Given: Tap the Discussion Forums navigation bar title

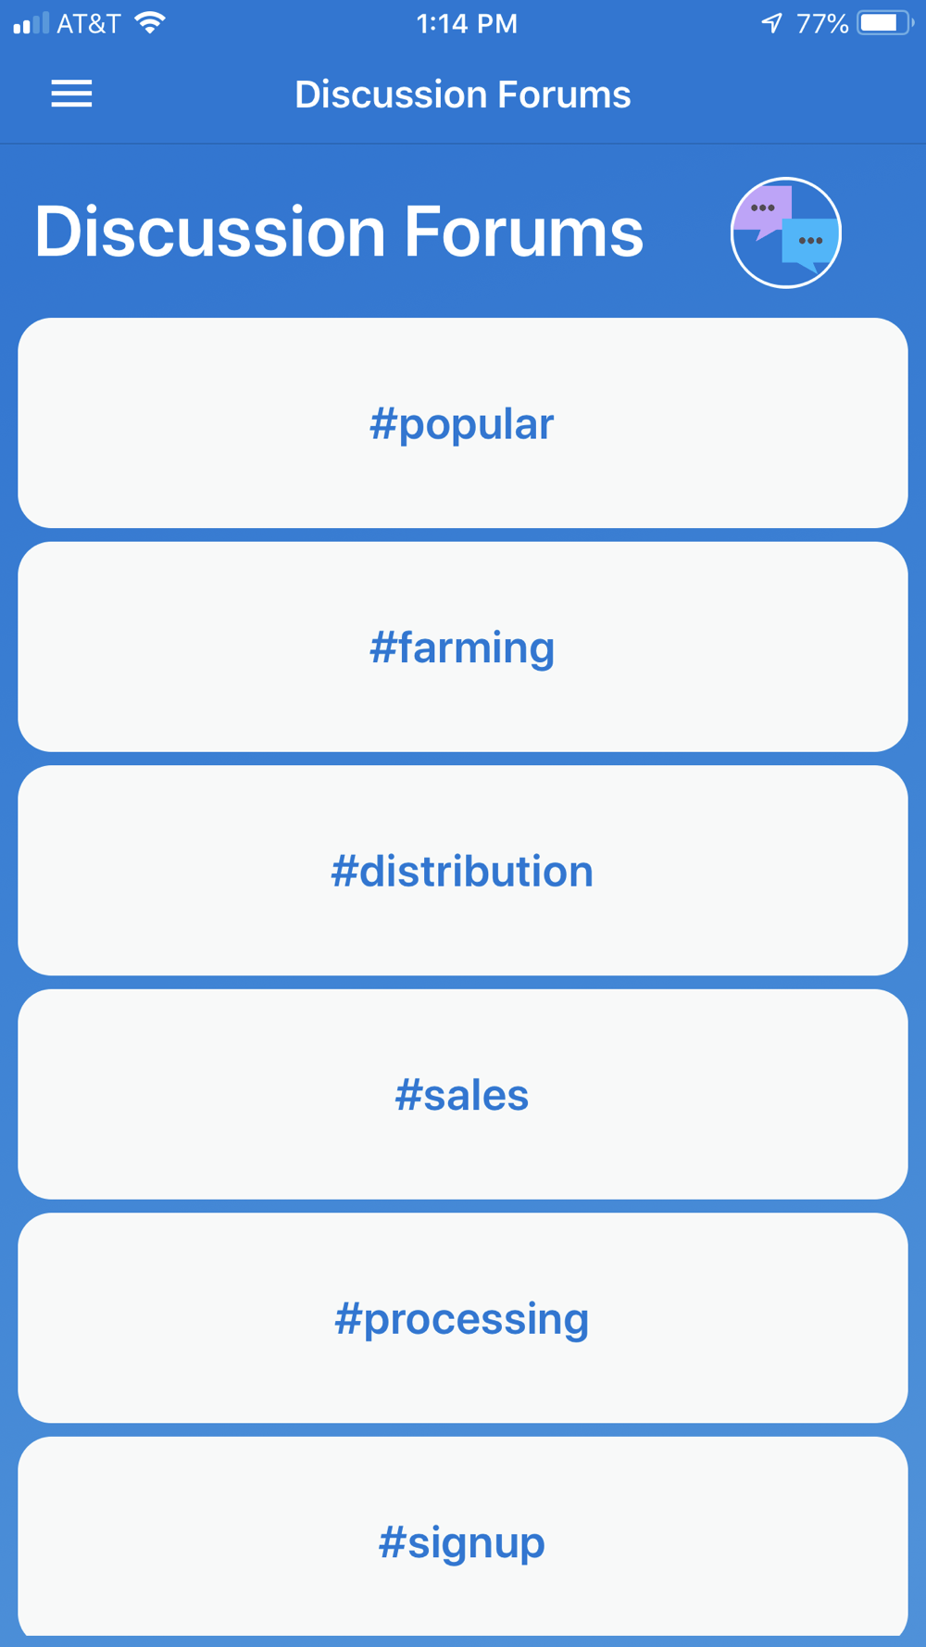Looking at the screenshot, I should (462, 94).
